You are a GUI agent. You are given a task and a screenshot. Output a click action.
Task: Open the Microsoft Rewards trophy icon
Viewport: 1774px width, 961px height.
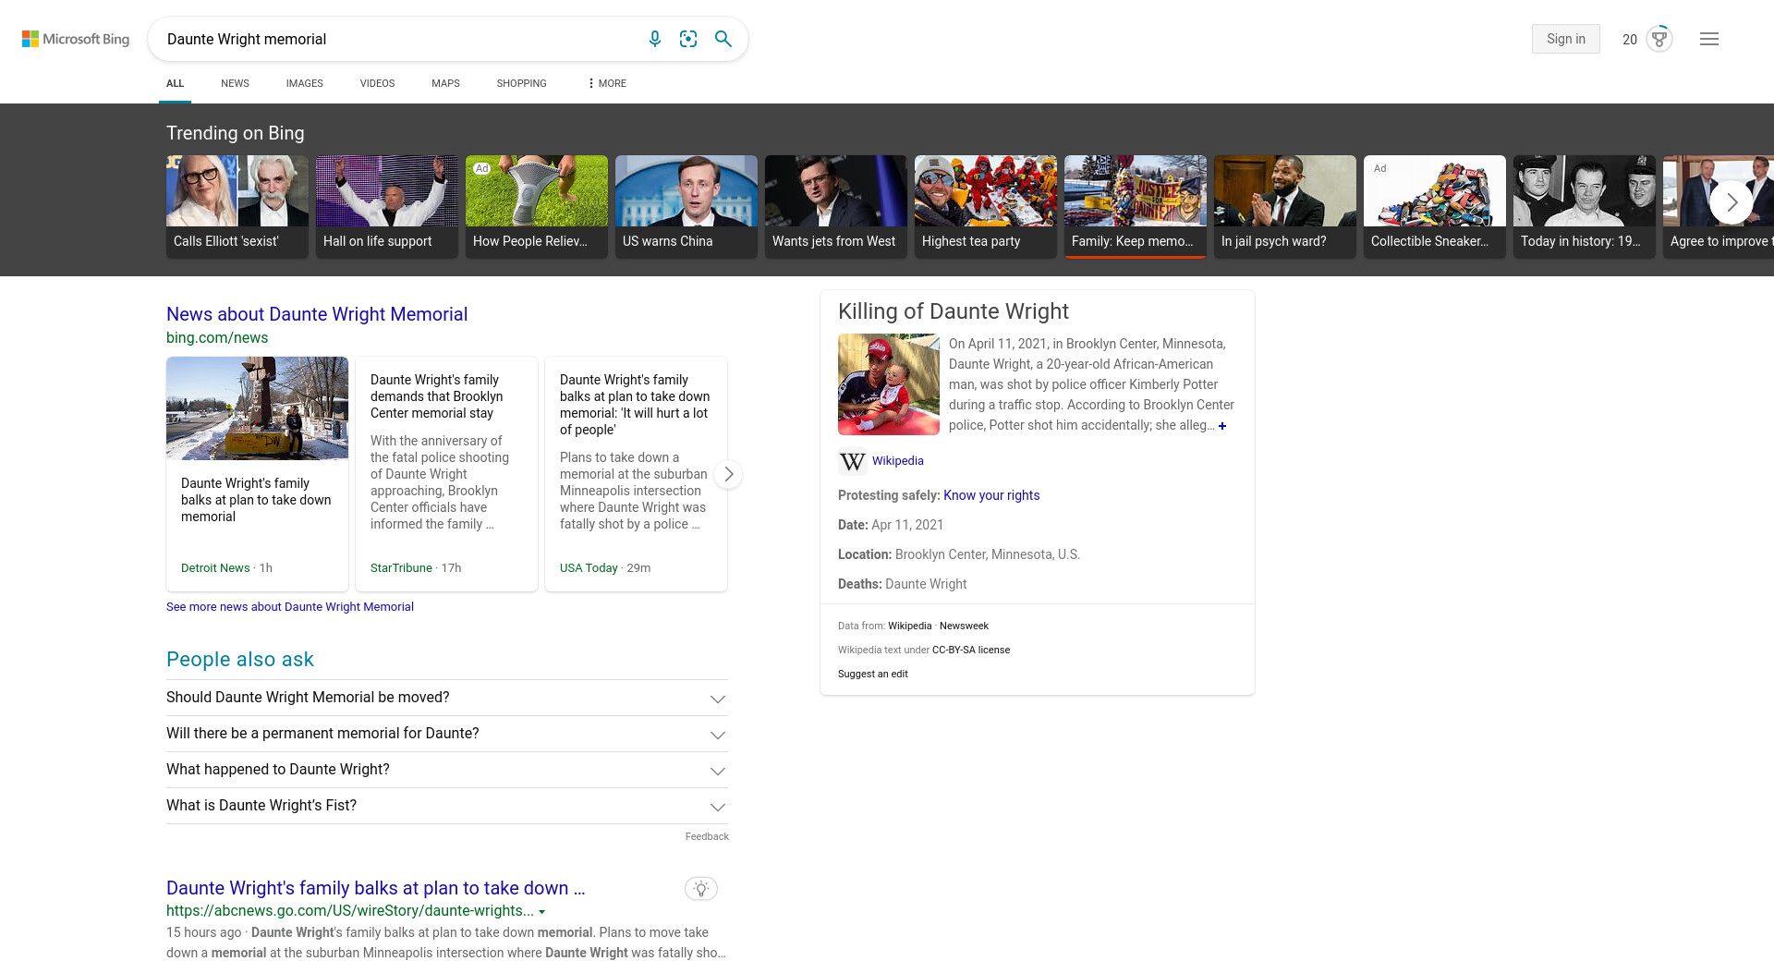[1659, 39]
